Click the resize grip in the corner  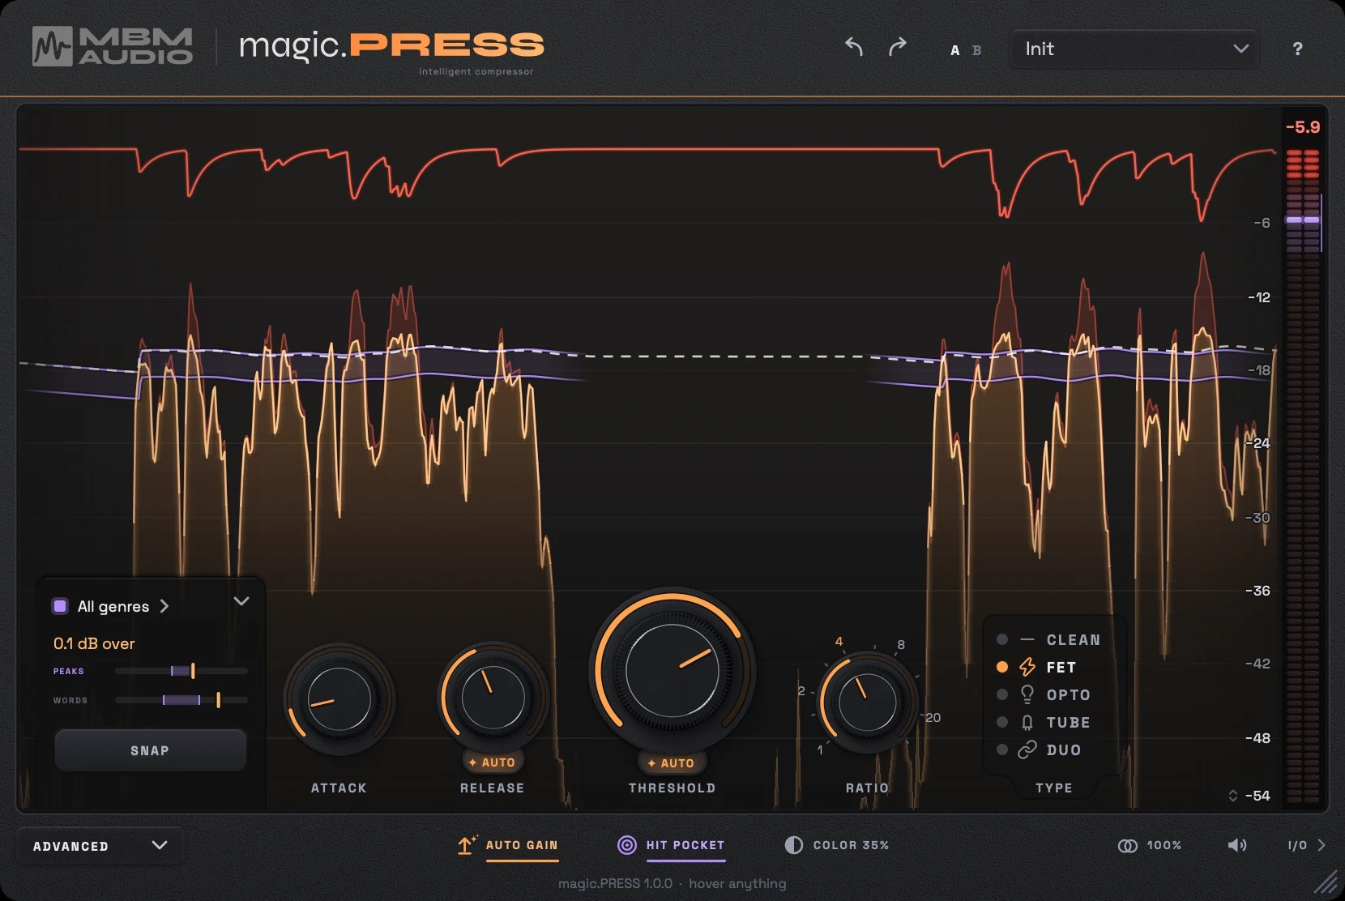1326,882
